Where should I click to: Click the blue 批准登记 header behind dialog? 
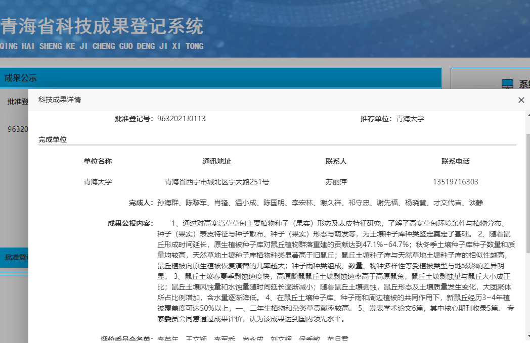[14, 257]
